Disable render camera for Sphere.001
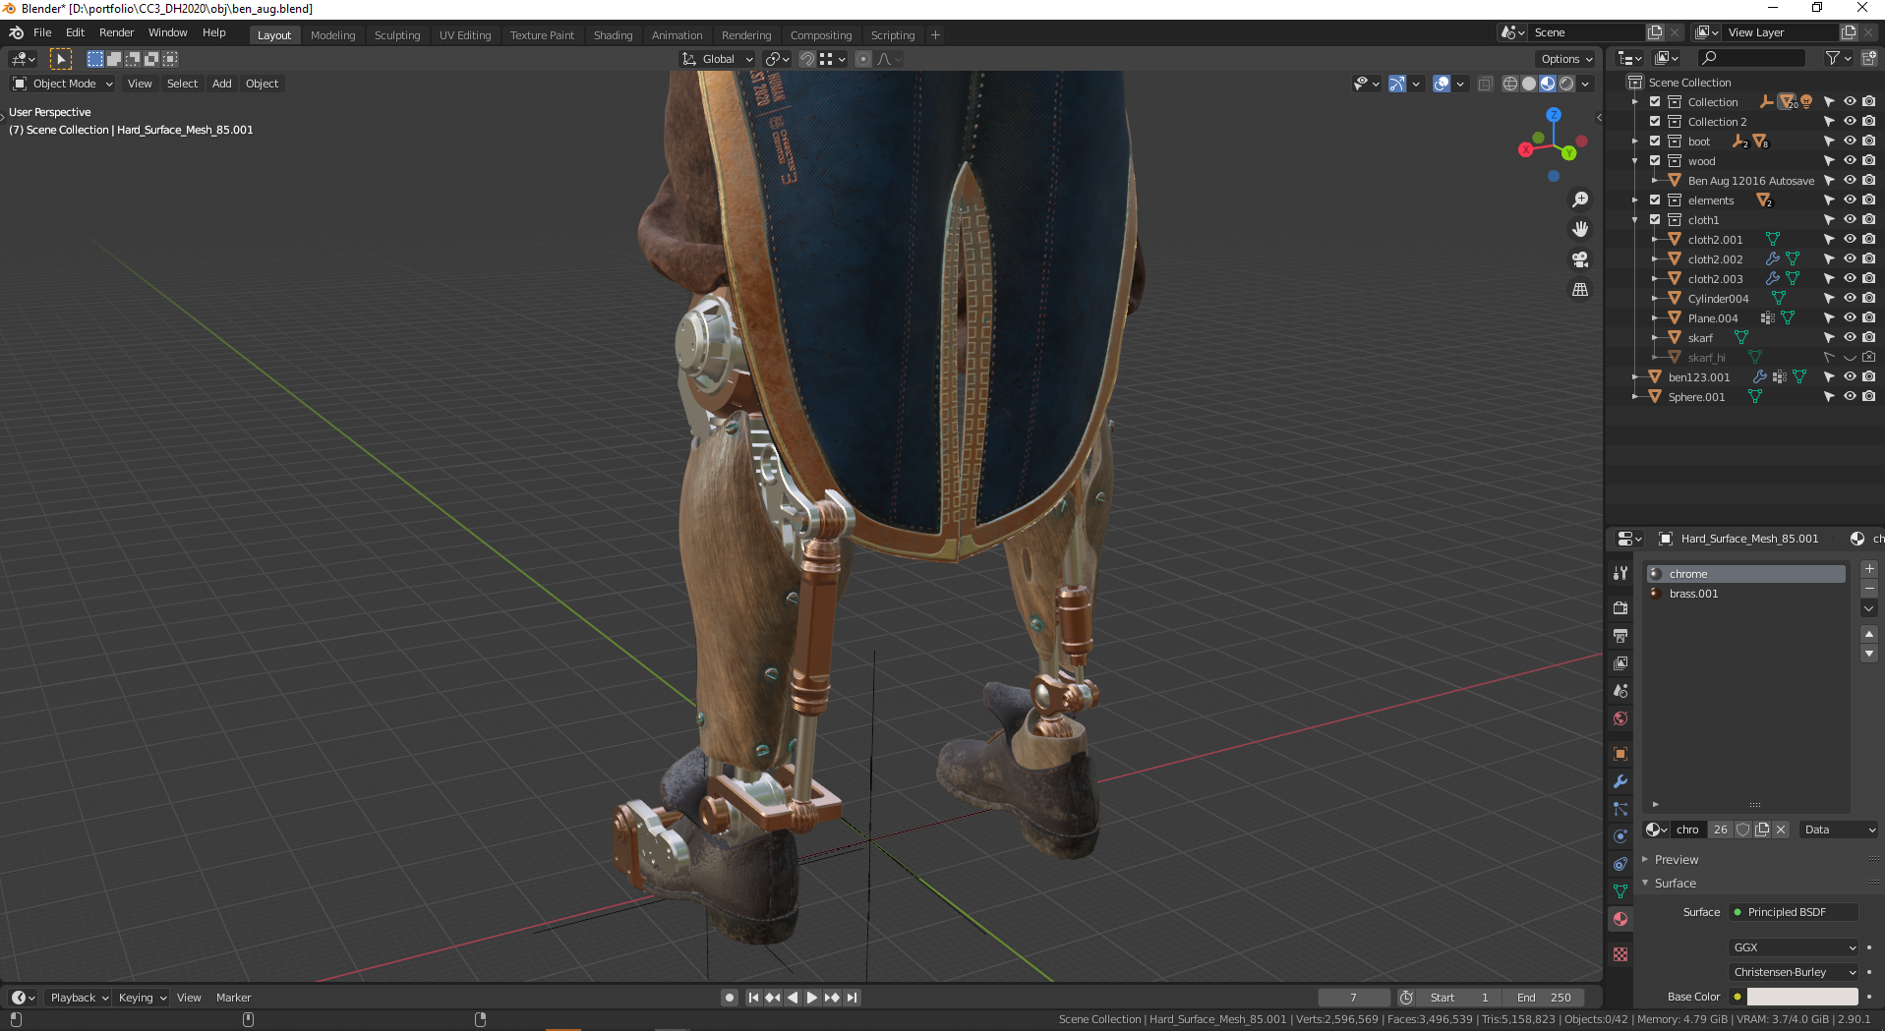 pyautogui.click(x=1868, y=396)
